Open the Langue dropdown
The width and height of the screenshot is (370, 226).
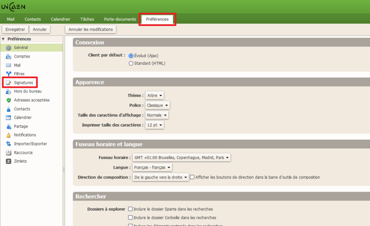(152, 167)
